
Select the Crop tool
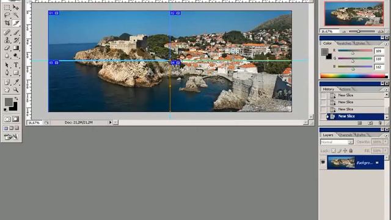pyautogui.click(x=7, y=23)
